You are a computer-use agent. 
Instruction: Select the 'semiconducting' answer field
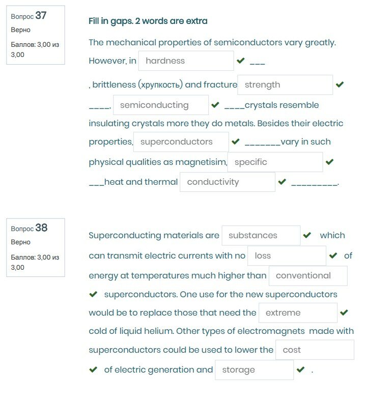point(161,105)
